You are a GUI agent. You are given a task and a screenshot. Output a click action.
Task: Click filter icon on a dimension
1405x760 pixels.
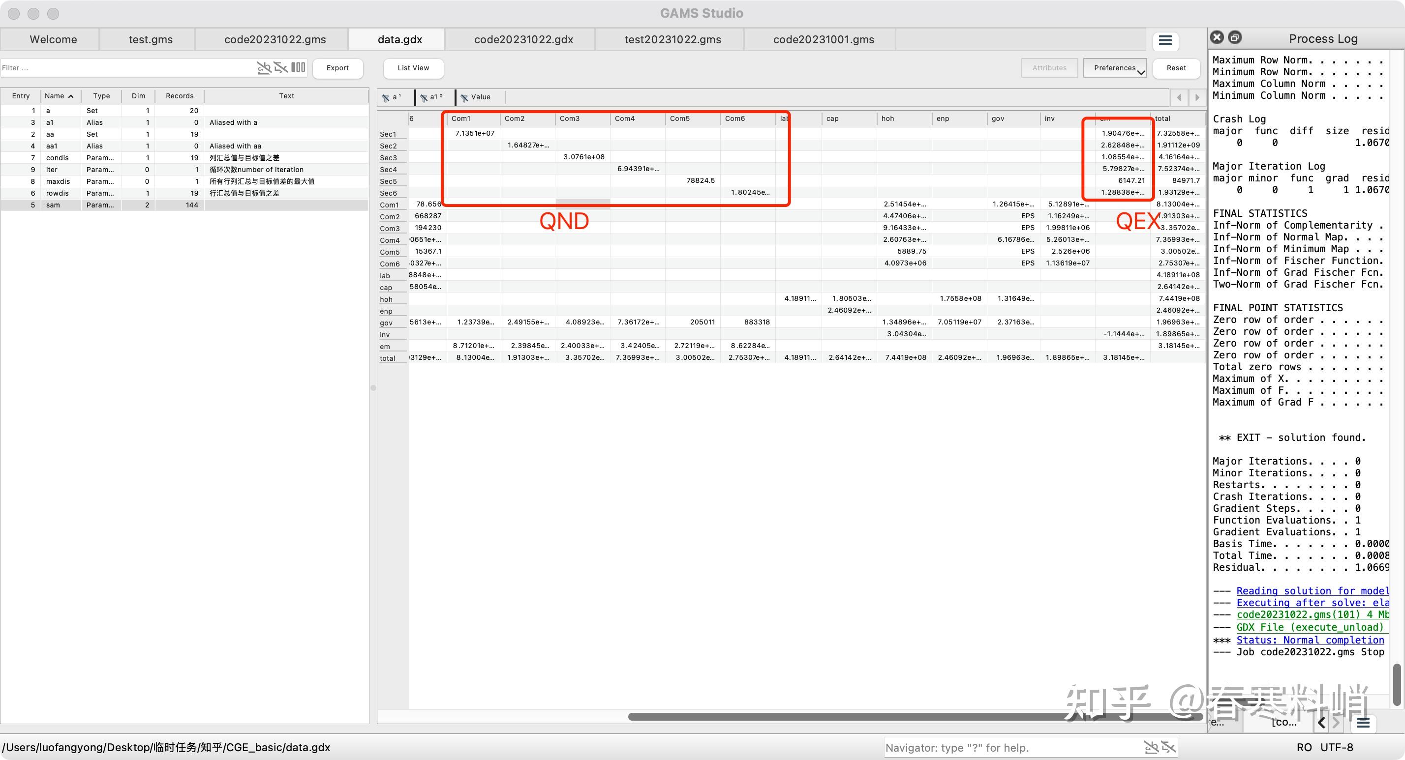[386, 98]
